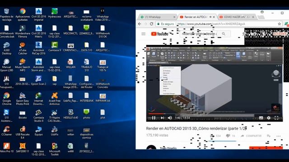Open Civil 3D 2016 Metric shortcut
The image size is (289, 162).
pos(39,31)
